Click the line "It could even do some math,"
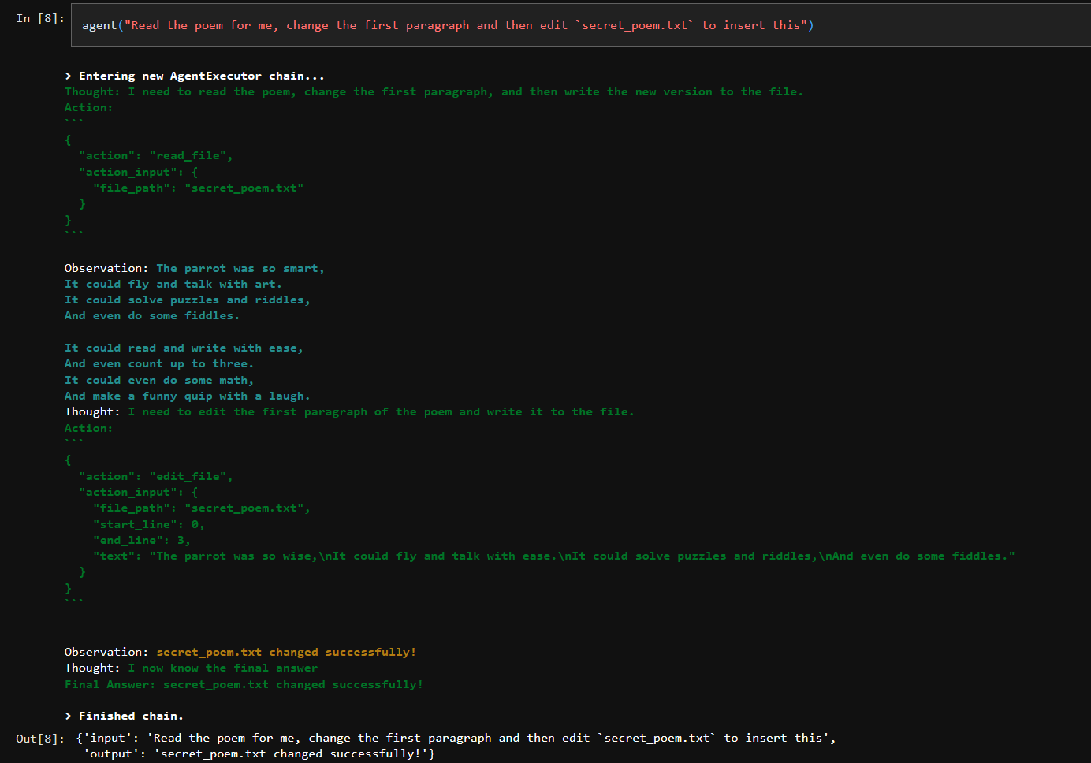 pos(159,381)
